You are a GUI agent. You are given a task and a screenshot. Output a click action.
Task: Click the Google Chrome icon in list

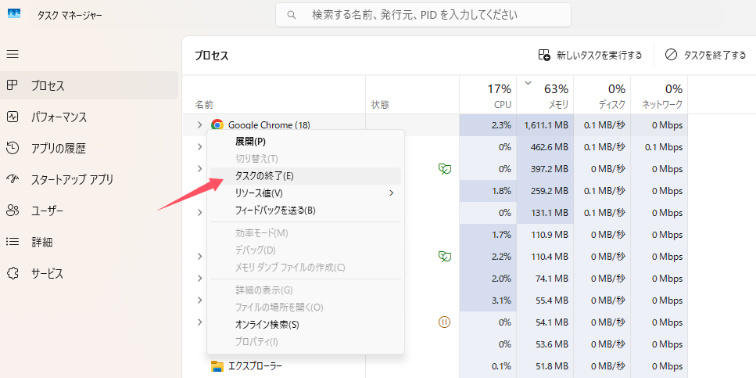(x=217, y=125)
